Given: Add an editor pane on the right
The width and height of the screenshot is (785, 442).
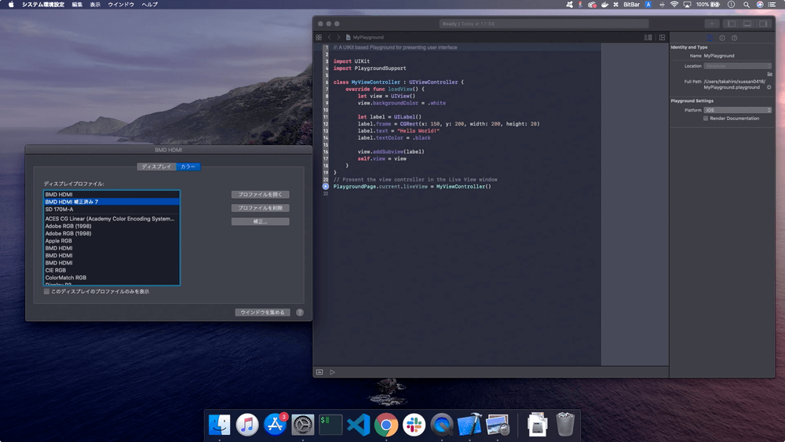Looking at the screenshot, I should pos(662,38).
